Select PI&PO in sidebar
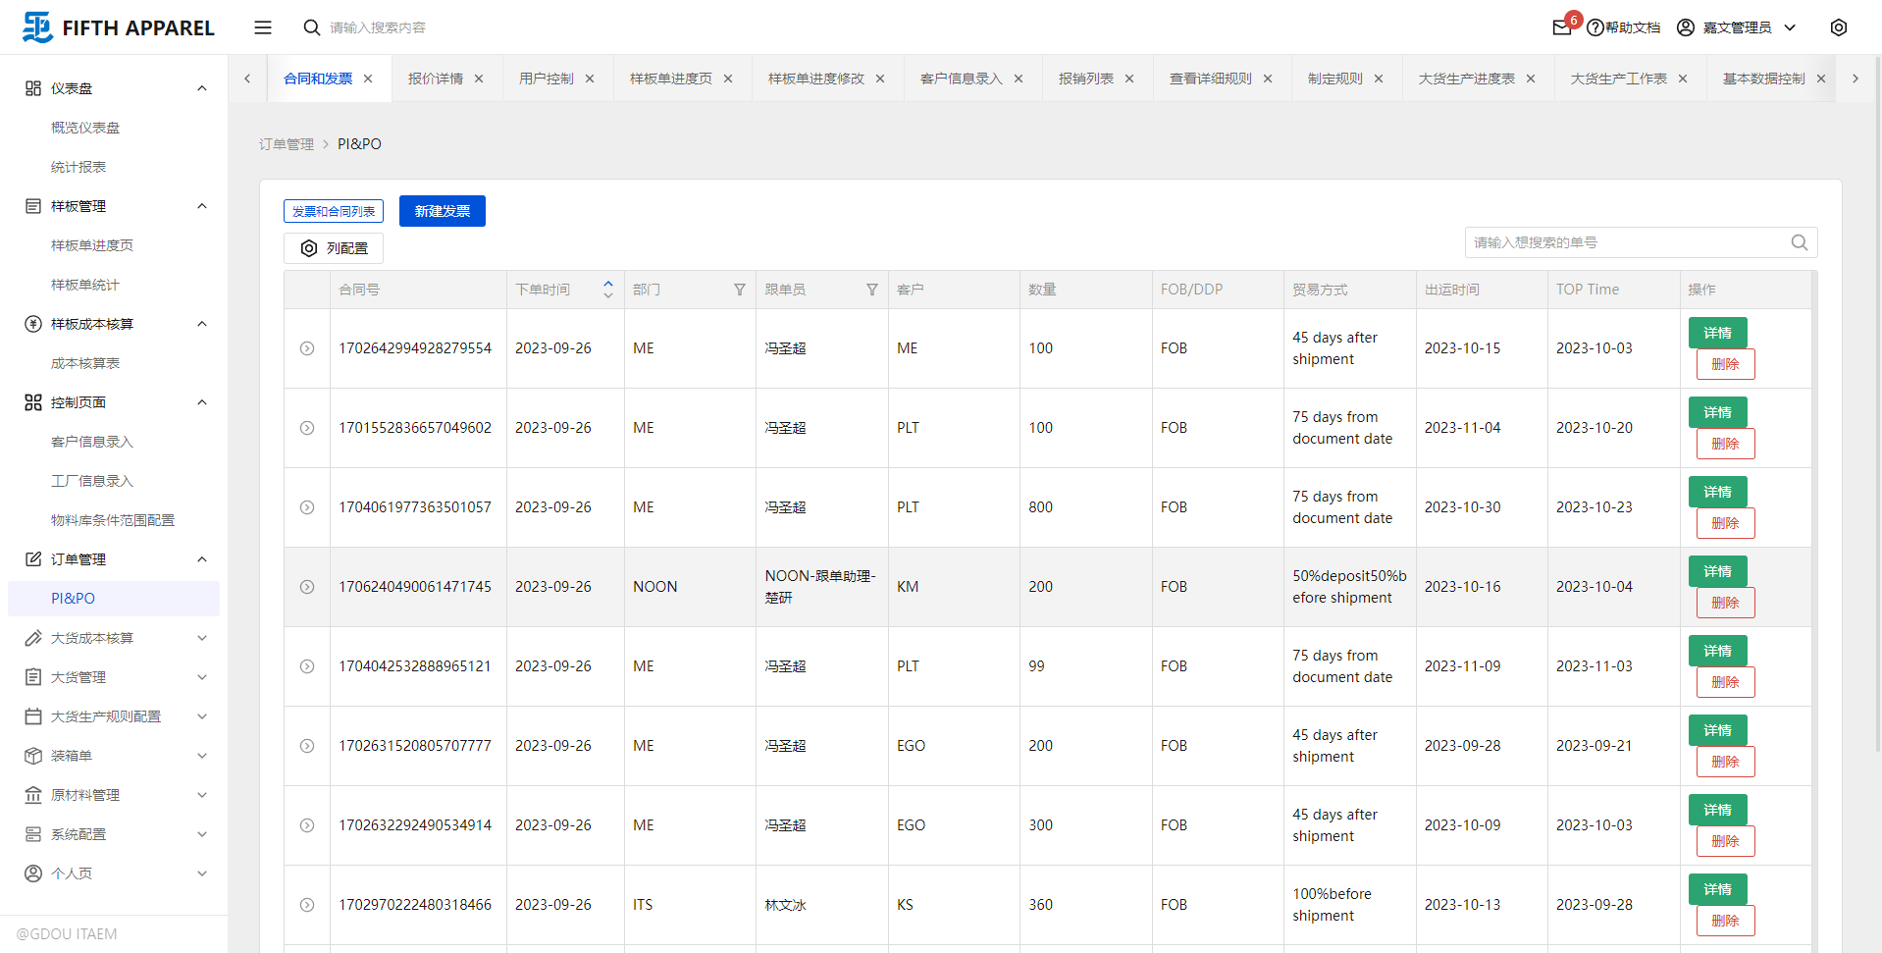This screenshot has width=1882, height=953. pos(114,599)
